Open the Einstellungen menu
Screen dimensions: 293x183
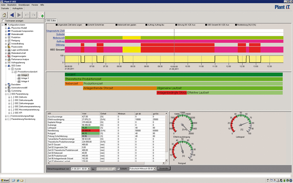click(24, 5)
